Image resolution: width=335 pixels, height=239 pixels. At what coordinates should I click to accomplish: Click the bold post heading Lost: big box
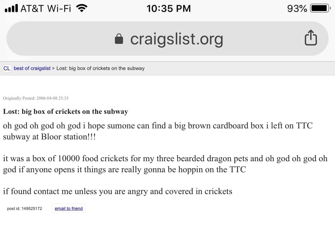pyautogui.click(x=66, y=111)
